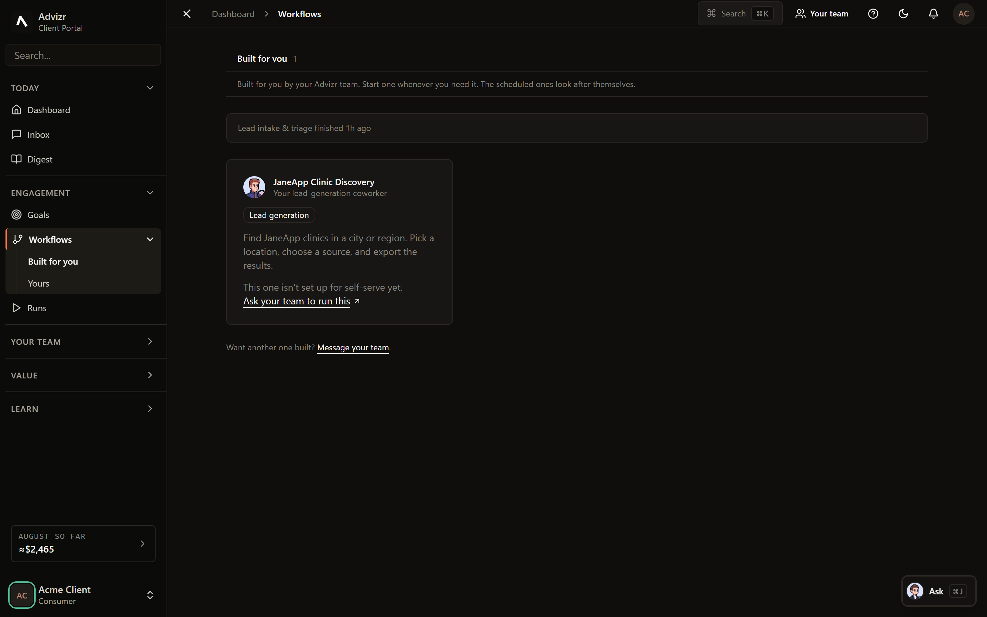Open Inbox in the sidebar
Viewport: 987px width, 617px height.
83,135
